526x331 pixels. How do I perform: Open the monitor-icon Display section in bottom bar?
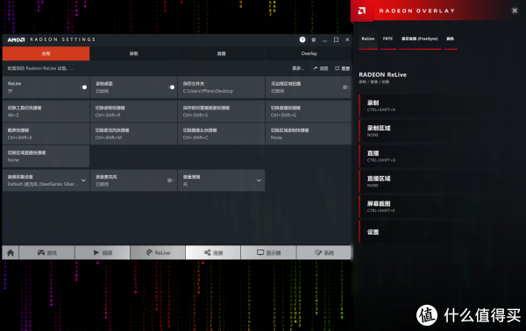(268, 252)
